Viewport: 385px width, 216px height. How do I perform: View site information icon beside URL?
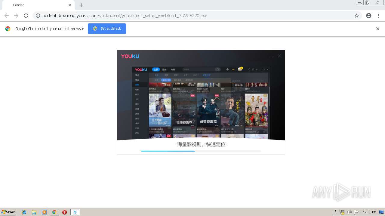38,16
